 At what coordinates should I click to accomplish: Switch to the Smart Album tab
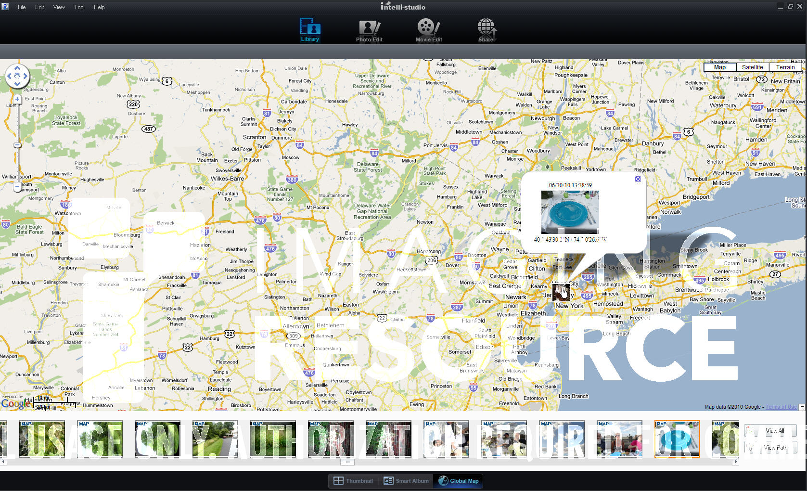407,481
